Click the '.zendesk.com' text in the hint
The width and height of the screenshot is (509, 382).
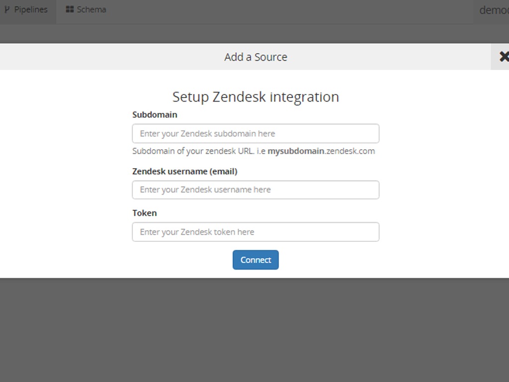point(349,151)
